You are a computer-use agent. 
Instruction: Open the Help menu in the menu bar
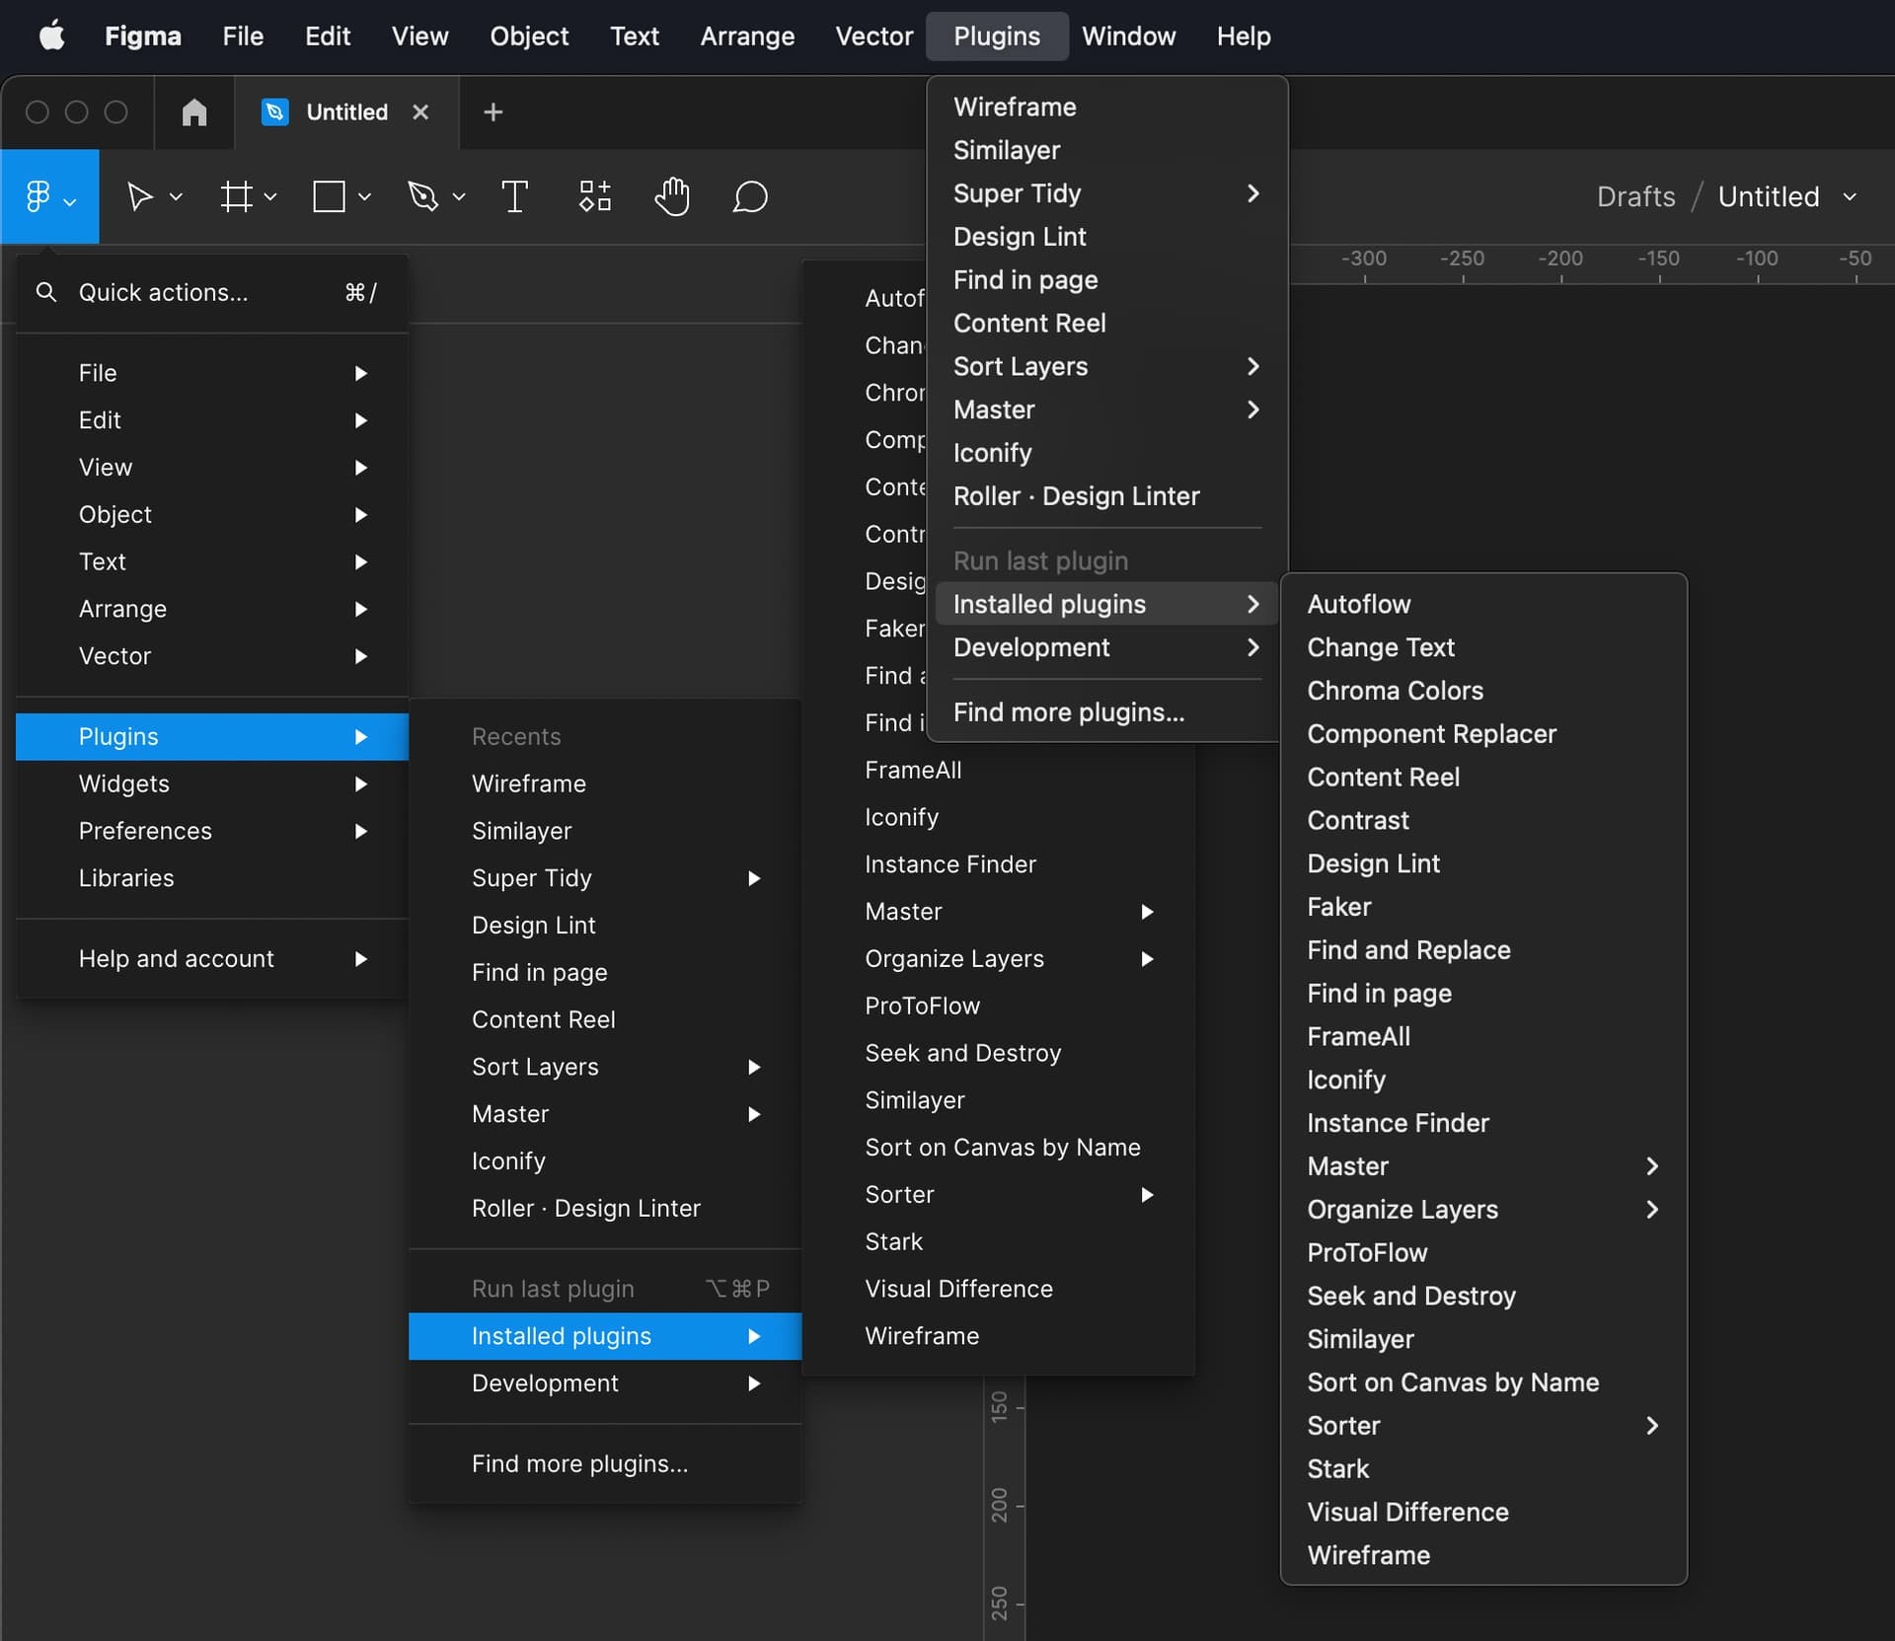point(1243,37)
